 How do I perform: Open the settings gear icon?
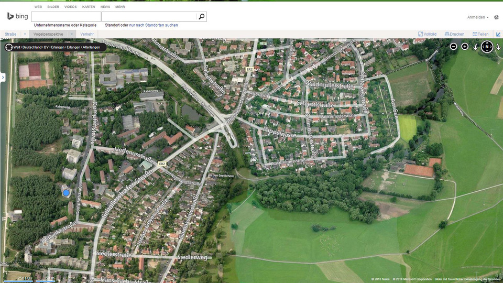pyautogui.click(x=496, y=17)
